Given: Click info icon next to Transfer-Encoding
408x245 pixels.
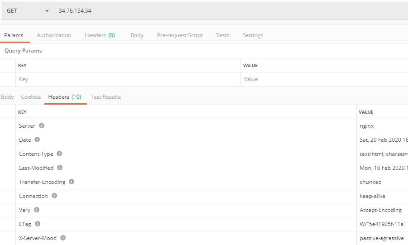Looking at the screenshot, I should tap(72, 182).
